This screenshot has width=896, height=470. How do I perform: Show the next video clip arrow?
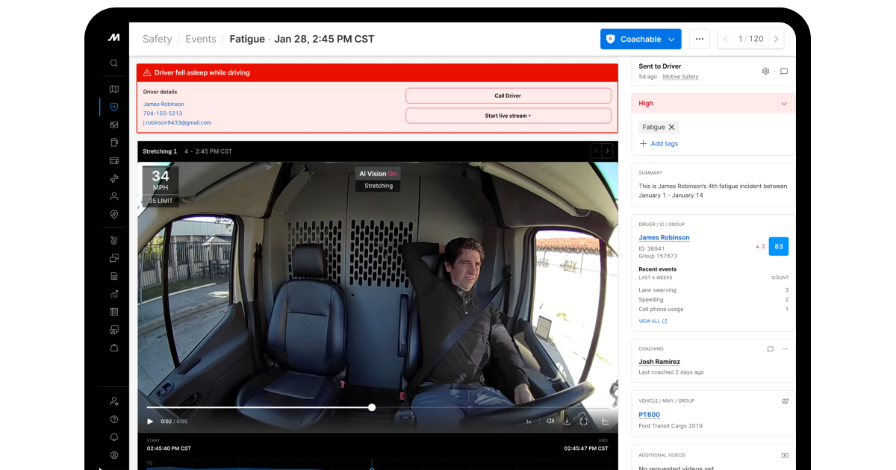tap(608, 151)
